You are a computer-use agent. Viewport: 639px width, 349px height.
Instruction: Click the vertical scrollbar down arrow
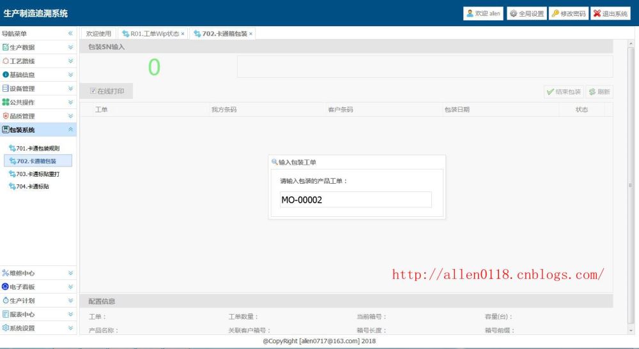tap(631, 330)
